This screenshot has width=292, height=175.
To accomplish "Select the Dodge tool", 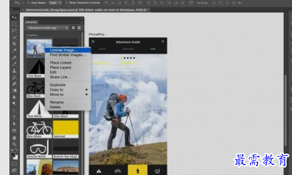I will (x=14, y=104).
